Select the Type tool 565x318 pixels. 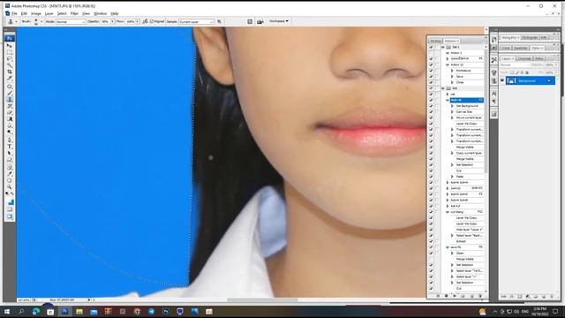coord(10,147)
